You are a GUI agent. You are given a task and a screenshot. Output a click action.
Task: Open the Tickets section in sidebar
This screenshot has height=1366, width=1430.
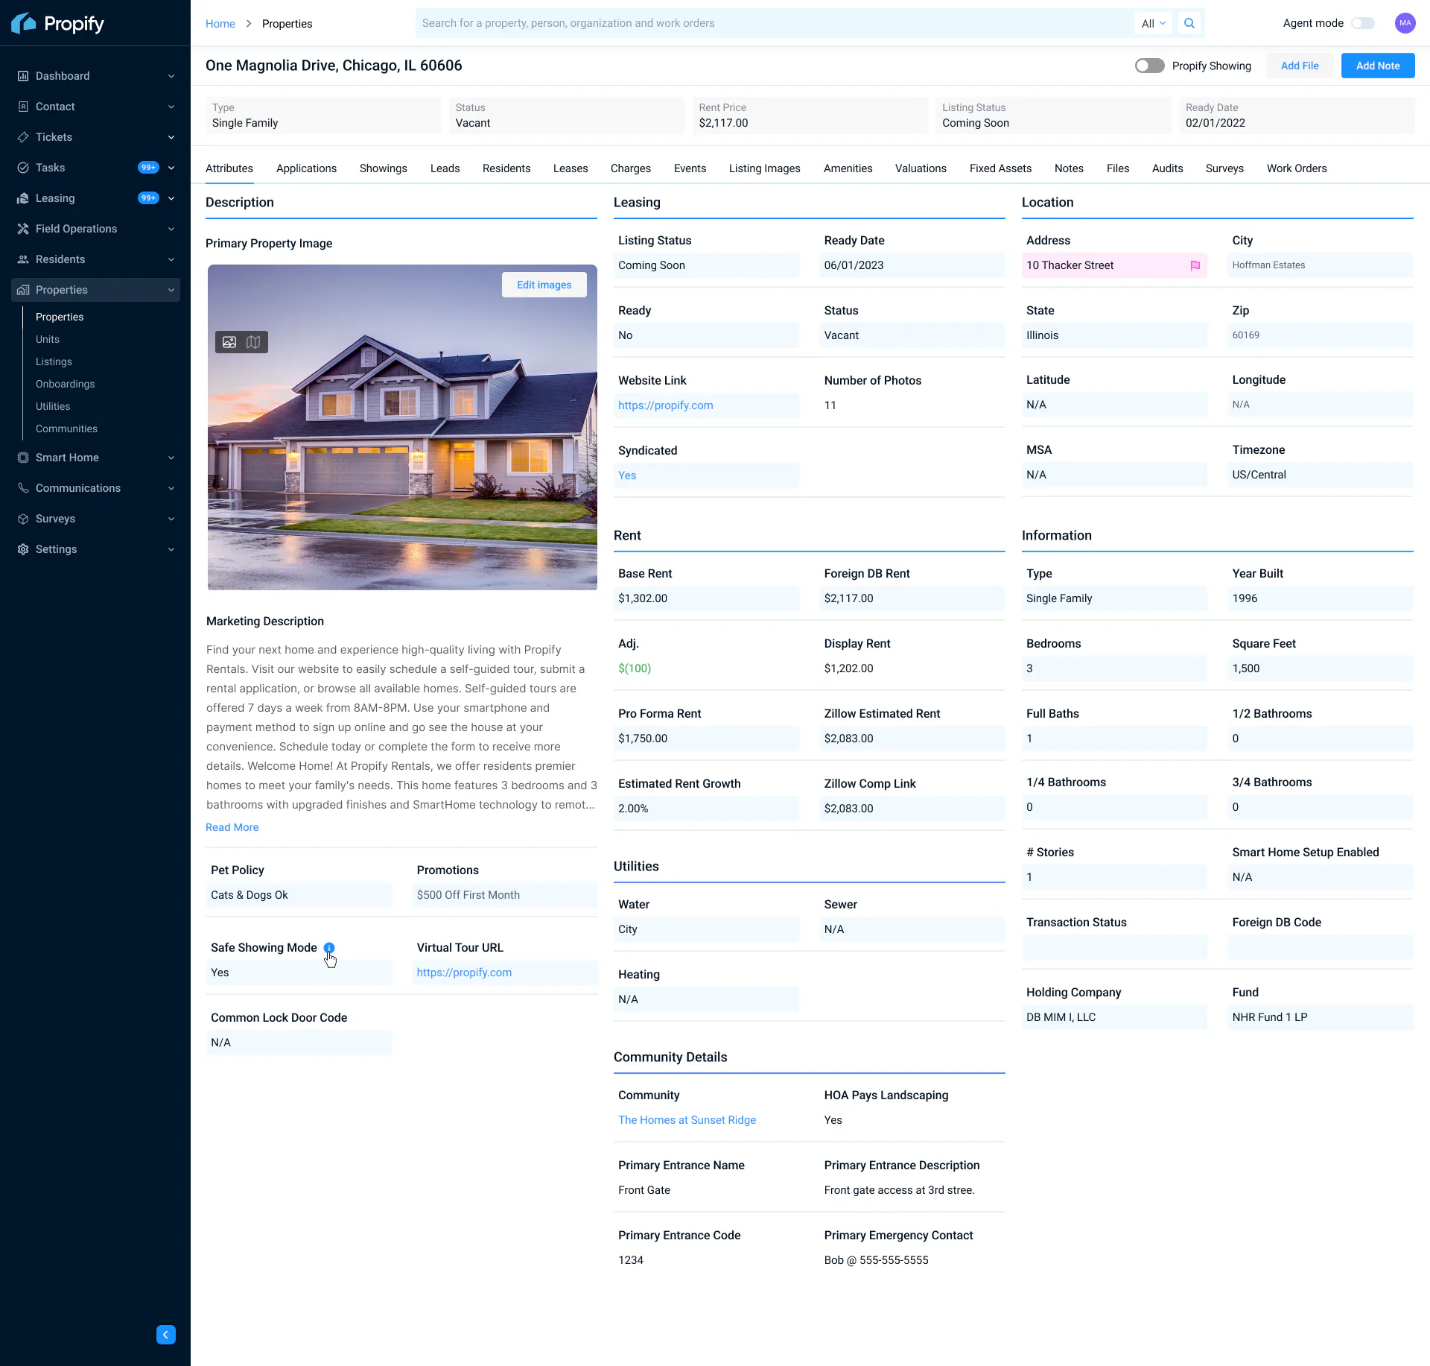pyautogui.click(x=53, y=137)
